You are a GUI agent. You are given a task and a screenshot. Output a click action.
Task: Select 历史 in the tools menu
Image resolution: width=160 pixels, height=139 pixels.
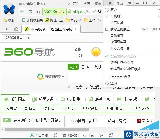pyautogui.click(x=132, y=10)
